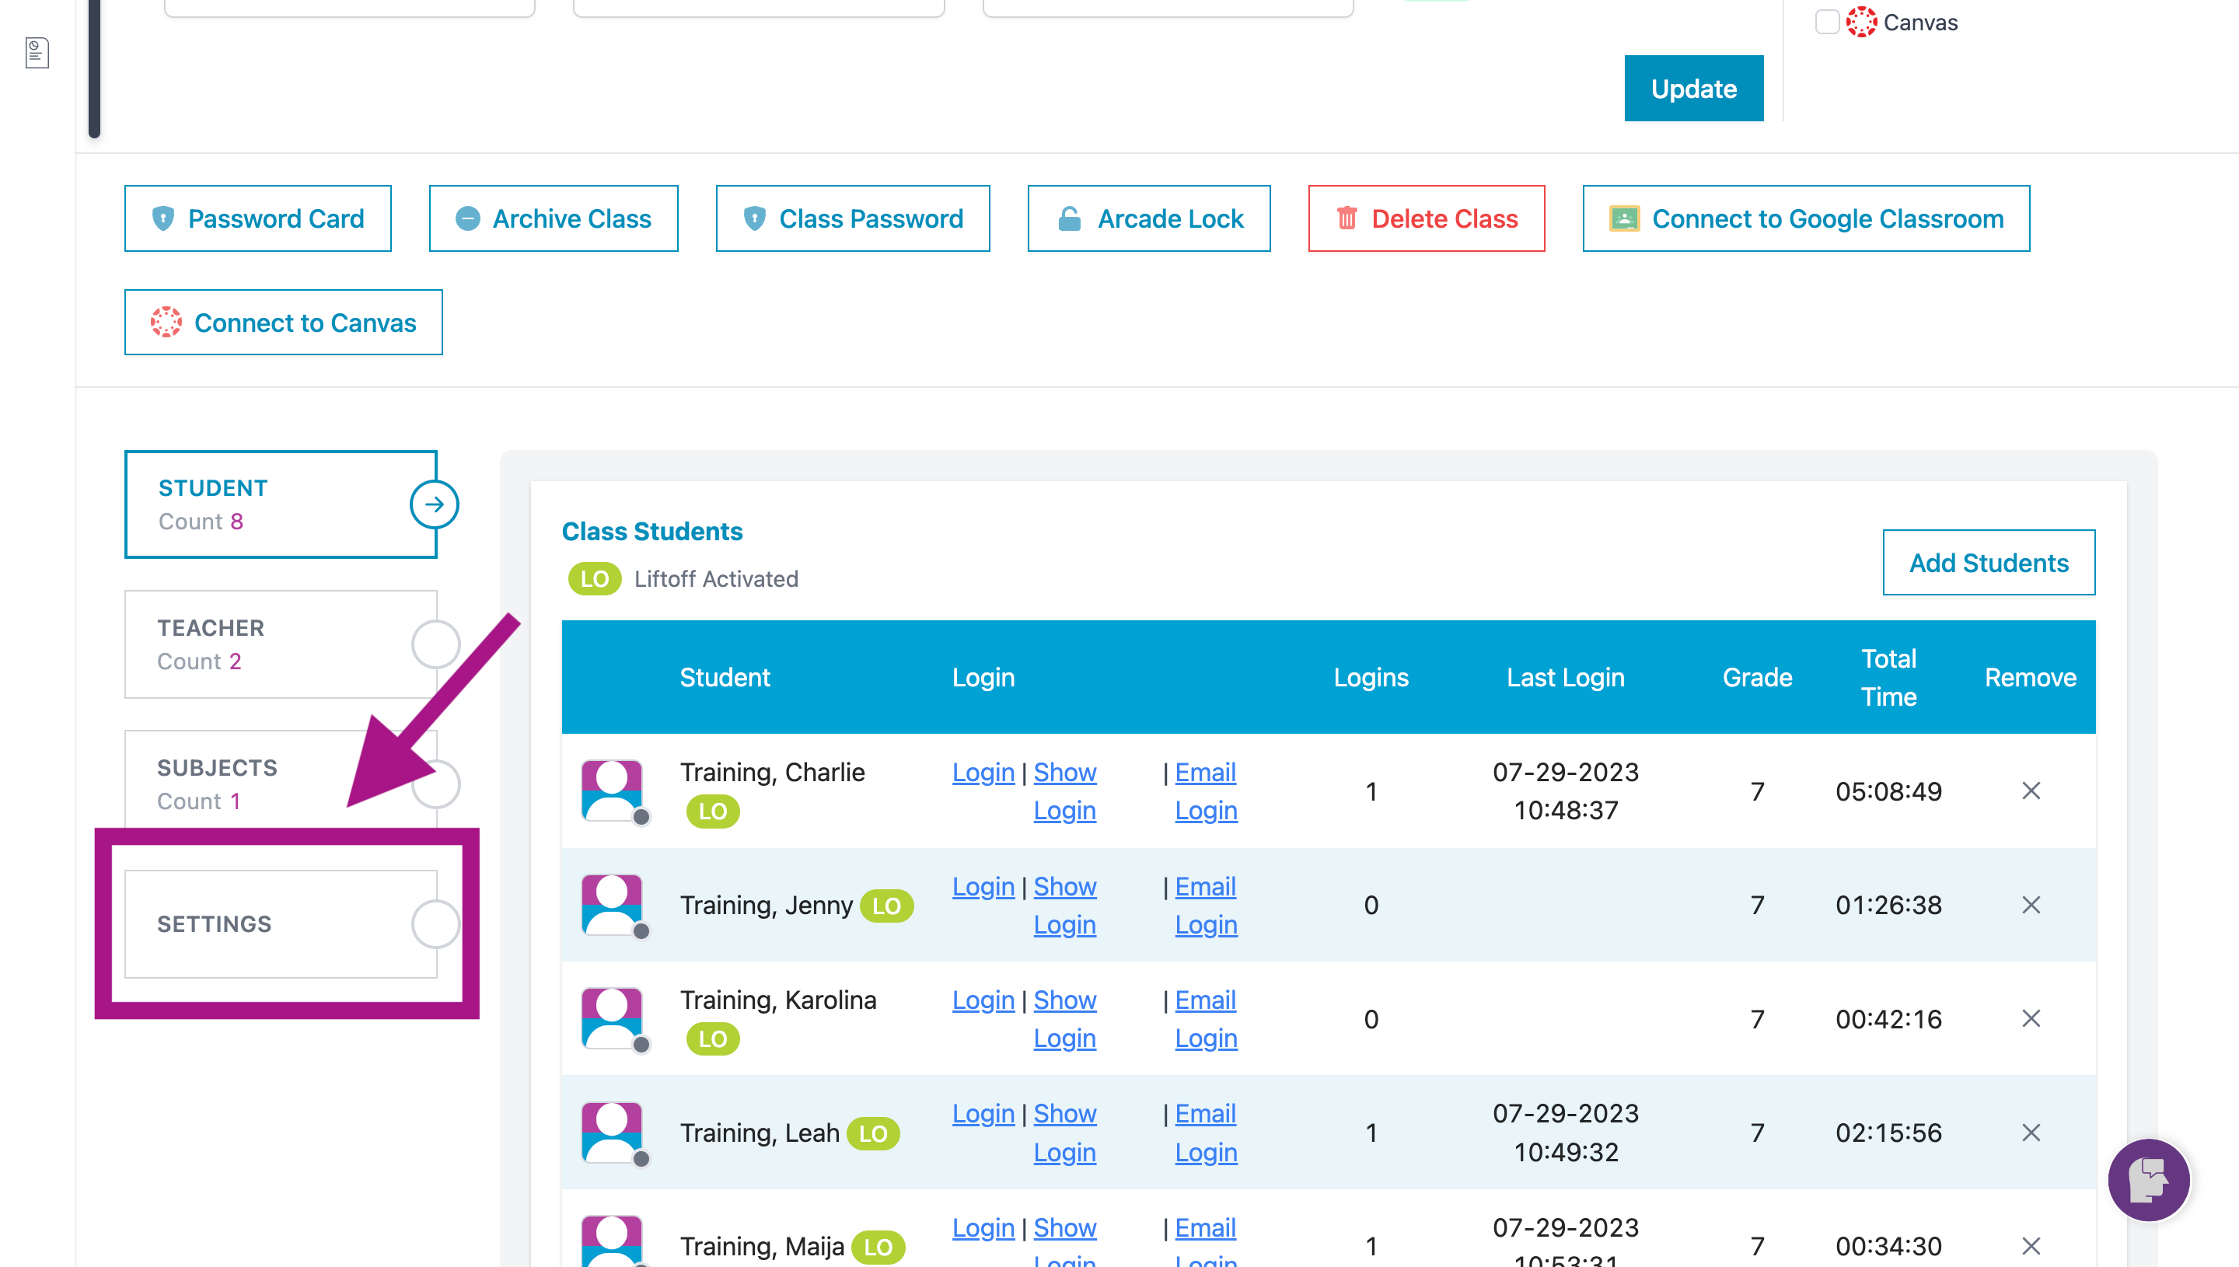Click the Canvas logo icon beside the checkbox
This screenshot has height=1267, width=2239.
(1860, 23)
